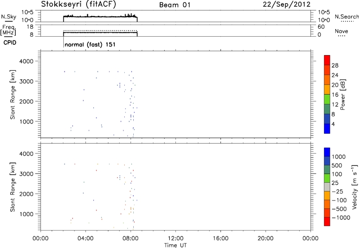The width and height of the screenshot is (359, 248).
Task: Click the red top of Power colorbar
Action: pyautogui.click(x=327, y=60)
